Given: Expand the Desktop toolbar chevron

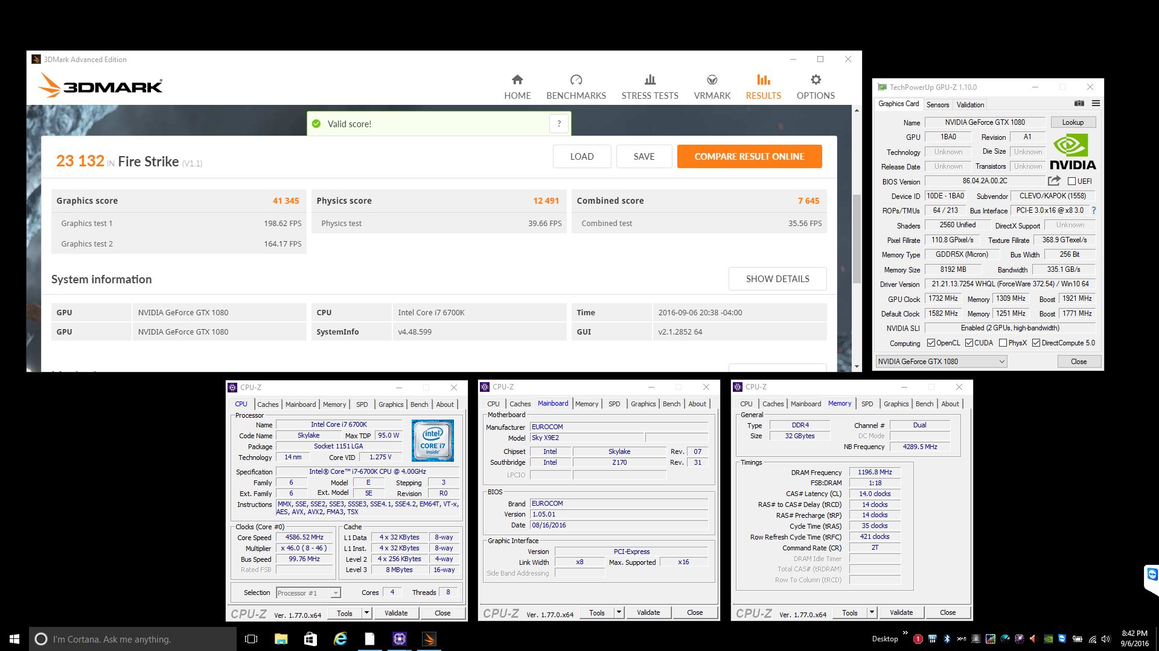Looking at the screenshot, I should 905,632.
